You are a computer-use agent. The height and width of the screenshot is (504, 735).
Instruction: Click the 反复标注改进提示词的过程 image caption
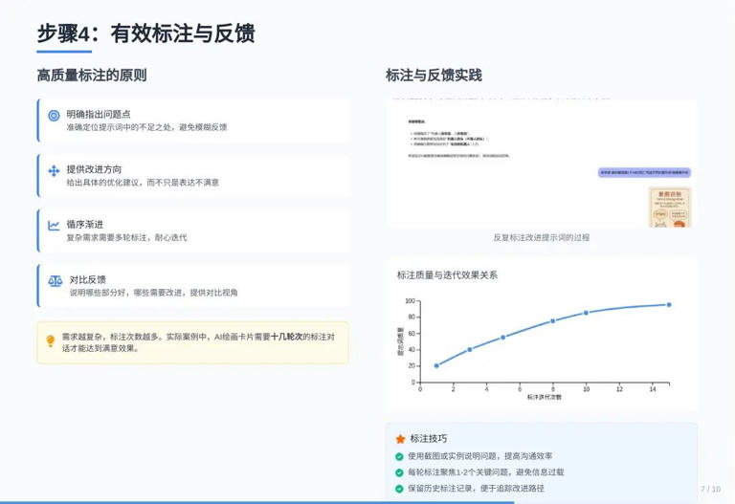point(541,237)
